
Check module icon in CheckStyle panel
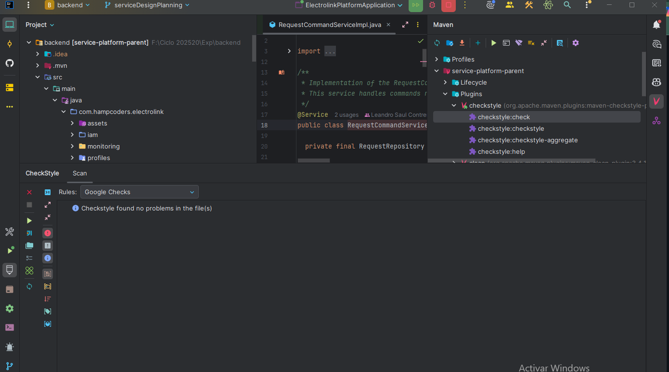tap(29, 233)
